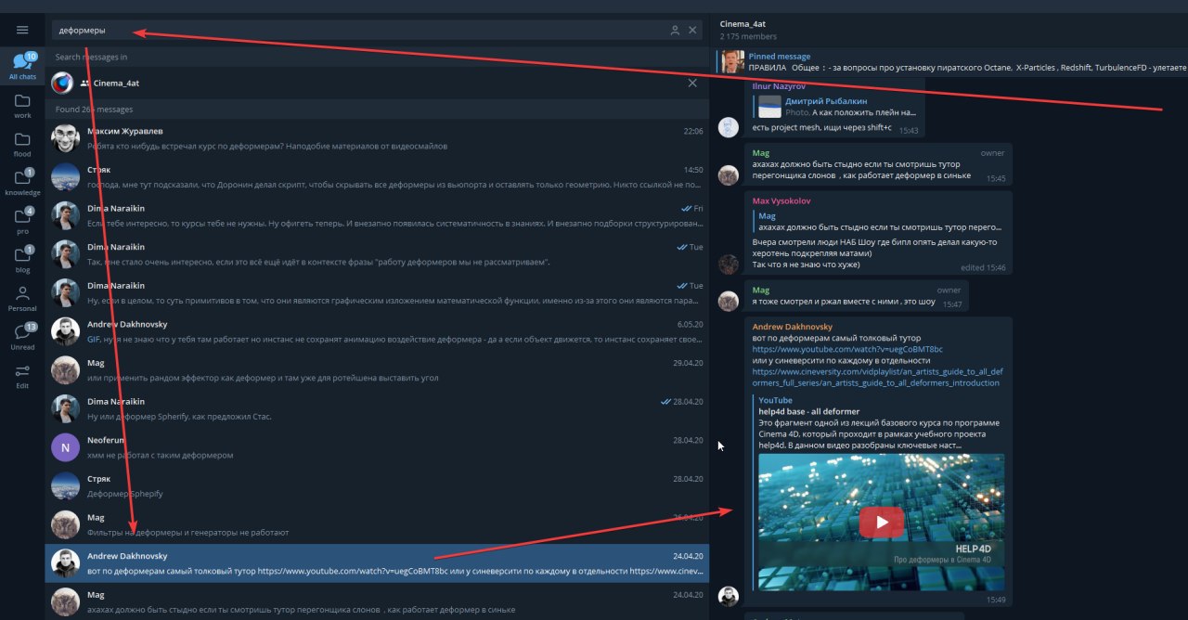The width and height of the screenshot is (1188, 620).
Task: Click the Max Vysokolov sender name
Action: click(781, 200)
